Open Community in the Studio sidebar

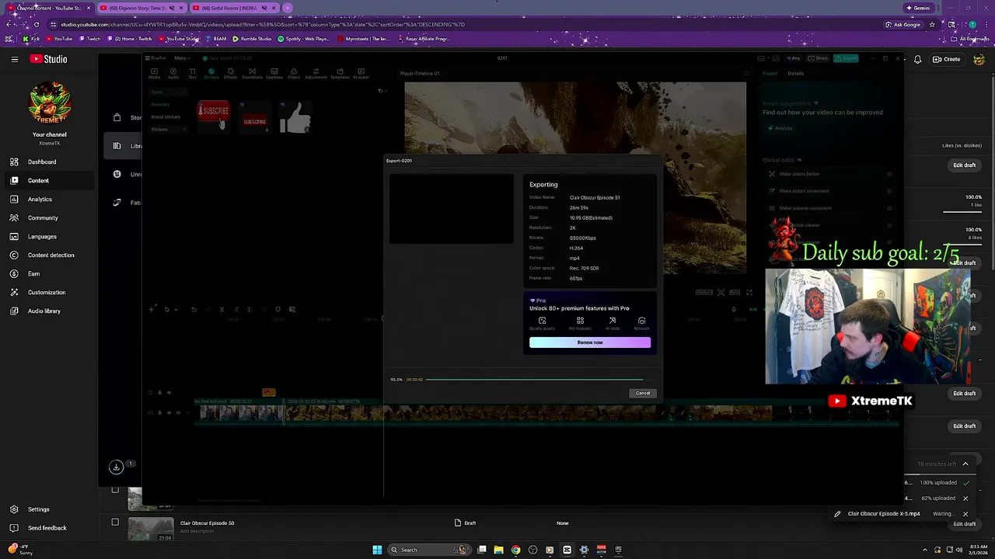click(x=48, y=217)
